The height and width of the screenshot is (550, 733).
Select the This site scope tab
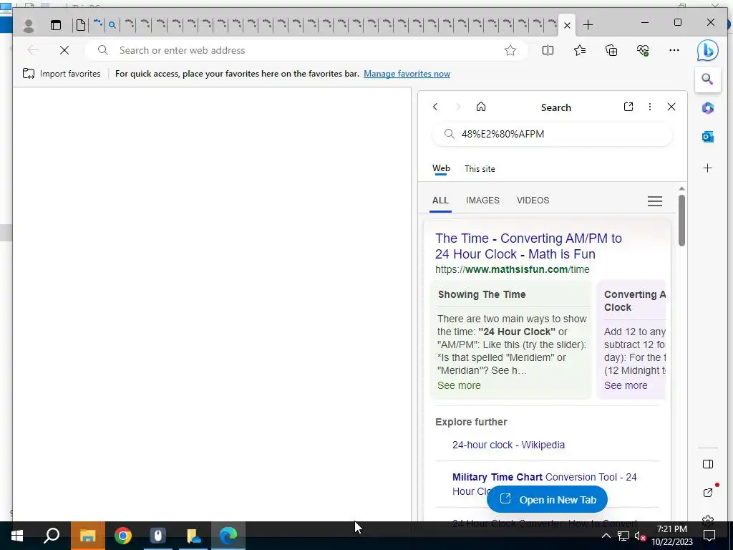[x=480, y=169]
